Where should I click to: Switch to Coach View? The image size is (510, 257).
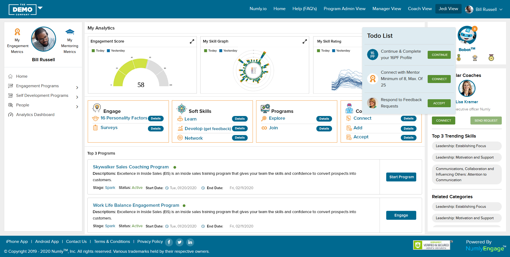(420, 9)
